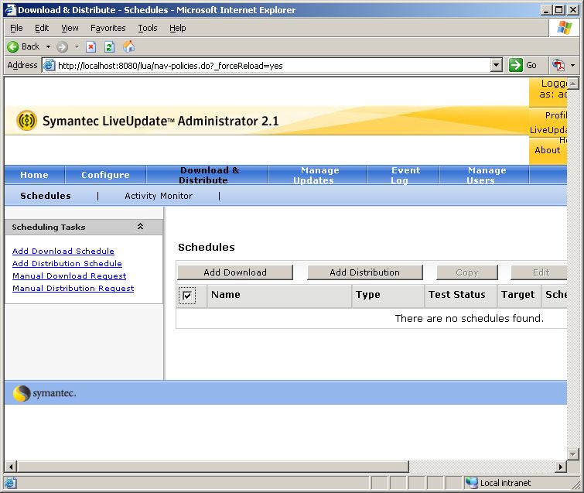Open Back history dropdown arrow
Screen dimensions: 584x493
[x=48, y=46]
